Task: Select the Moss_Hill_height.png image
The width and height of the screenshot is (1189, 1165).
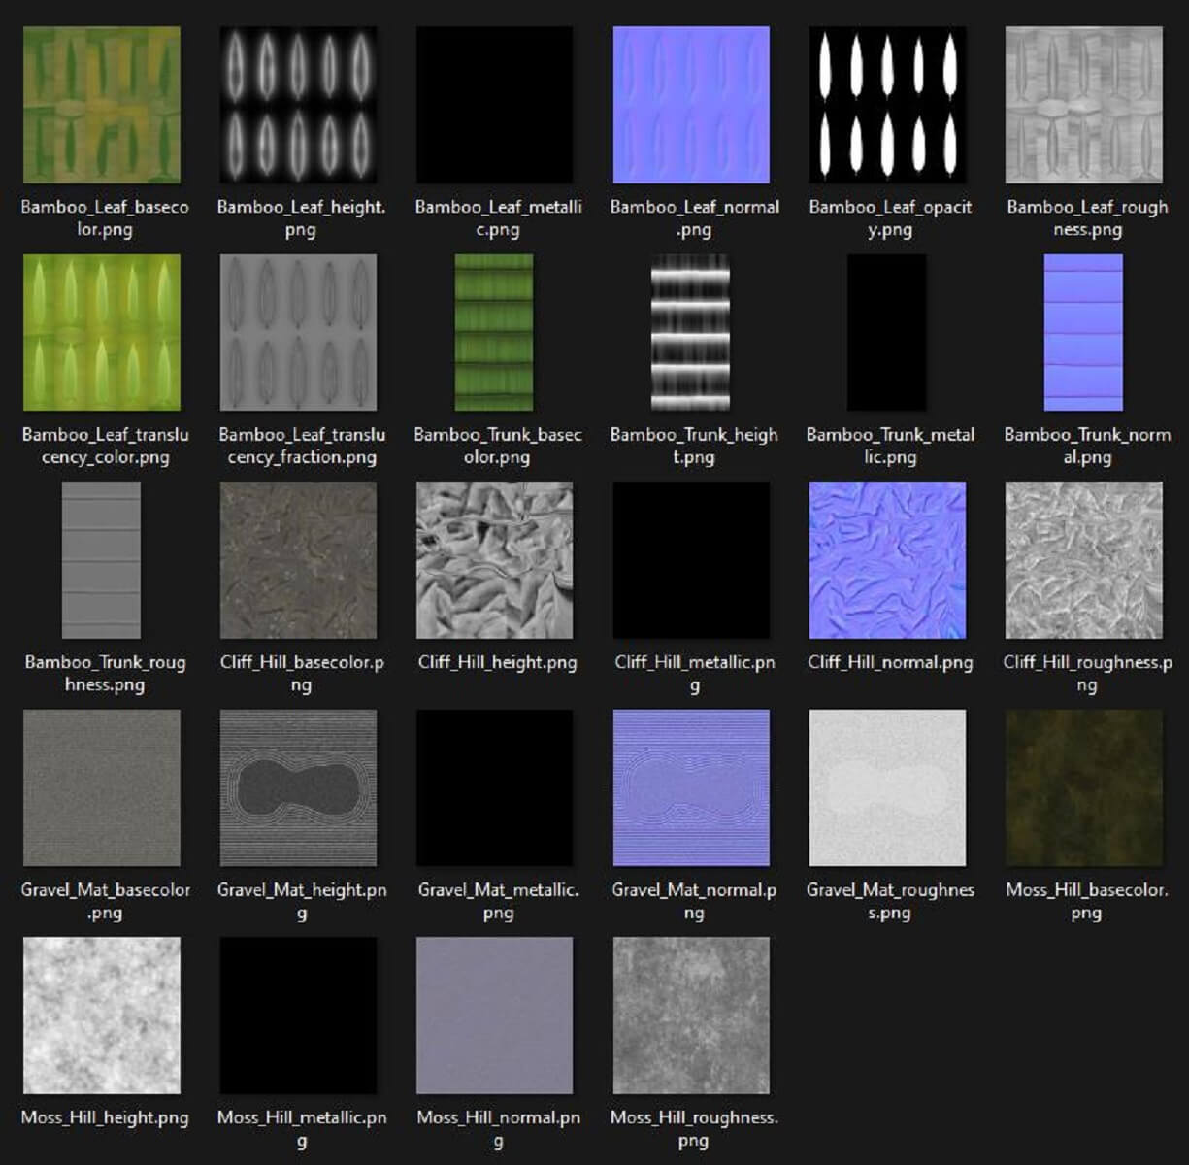Action: (x=102, y=1015)
